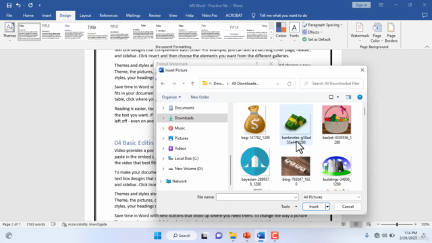Viewport: 432px width, 243px height.
Task: Go up one folder level
Action: coord(192,84)
